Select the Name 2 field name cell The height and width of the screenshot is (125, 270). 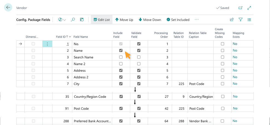(x=92, y=64)
